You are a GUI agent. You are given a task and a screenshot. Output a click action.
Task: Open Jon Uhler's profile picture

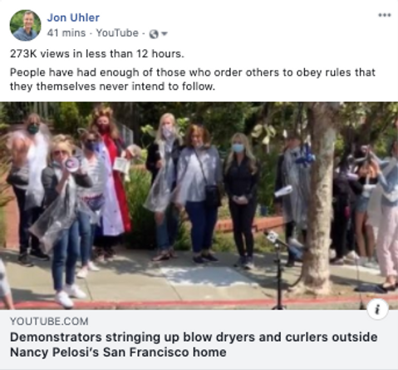coord(25,25)
